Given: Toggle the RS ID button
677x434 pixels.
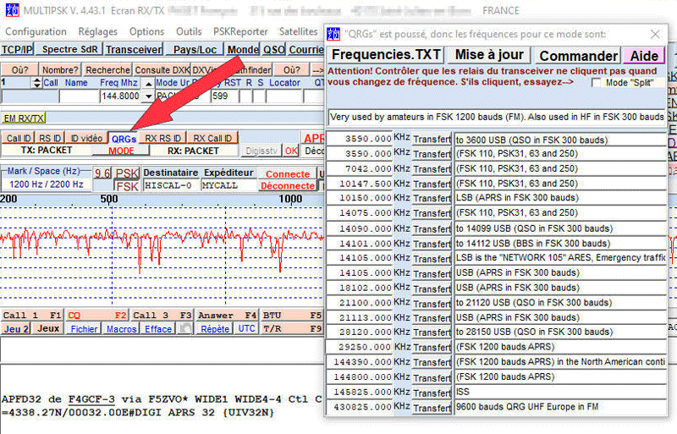Looking at the screenshot, I should [x=50, y=138].
